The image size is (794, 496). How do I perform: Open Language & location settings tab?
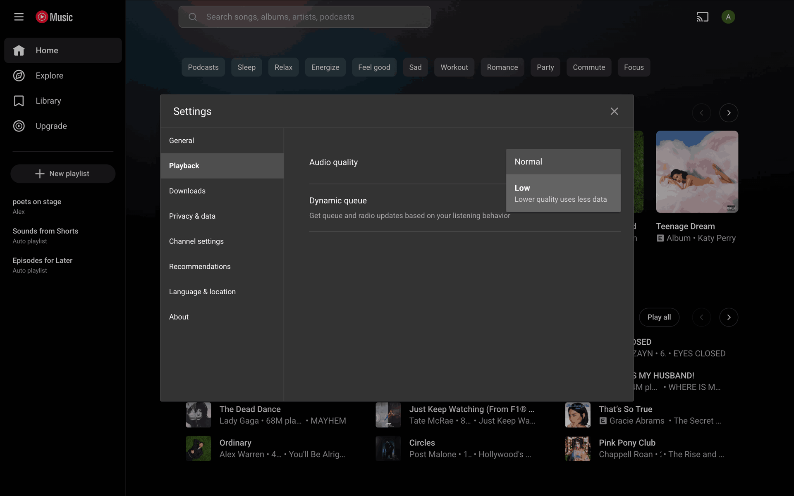(x=222, y=292)
